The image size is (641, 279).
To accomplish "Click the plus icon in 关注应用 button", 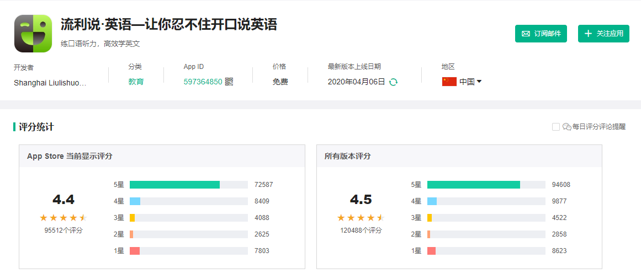I will coord(589,34).
